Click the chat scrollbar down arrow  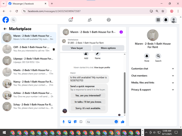[124, 115]
